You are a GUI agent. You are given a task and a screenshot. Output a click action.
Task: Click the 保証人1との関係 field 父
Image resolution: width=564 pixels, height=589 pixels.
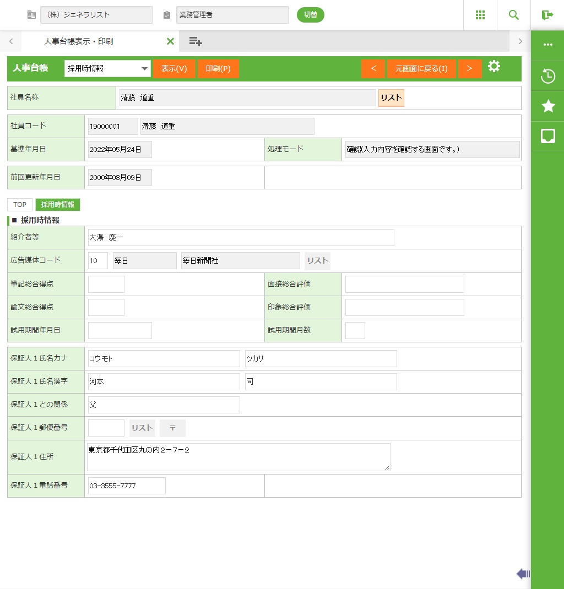(164, 405)
